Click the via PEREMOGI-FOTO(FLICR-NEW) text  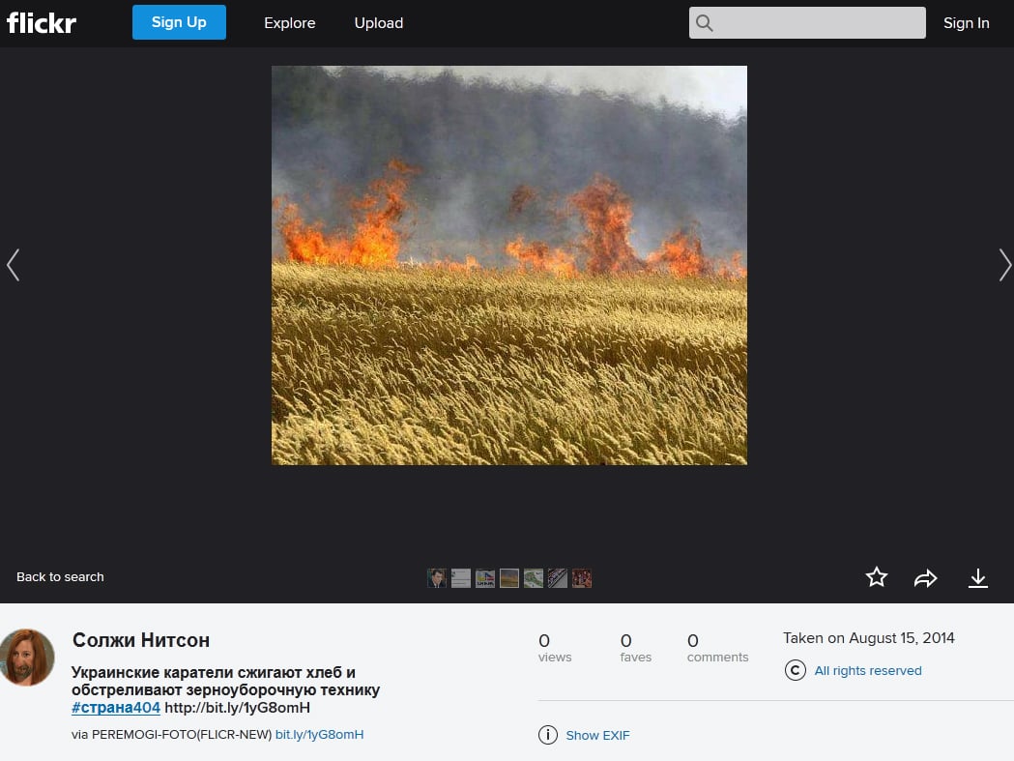[171, 735]
